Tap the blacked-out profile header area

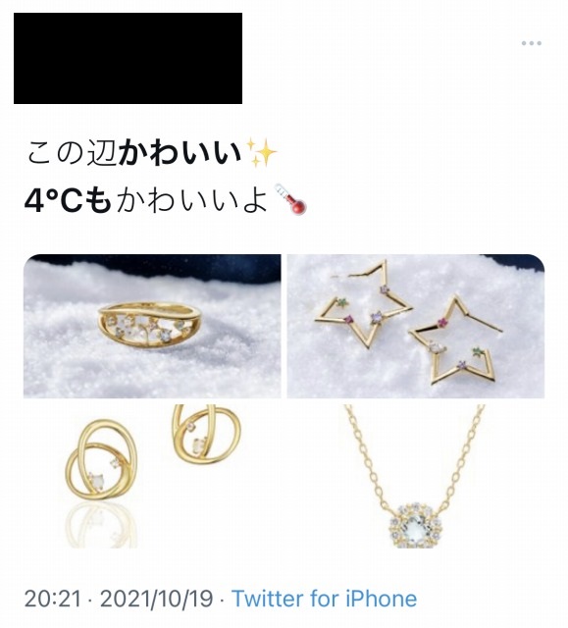[128, 59]
